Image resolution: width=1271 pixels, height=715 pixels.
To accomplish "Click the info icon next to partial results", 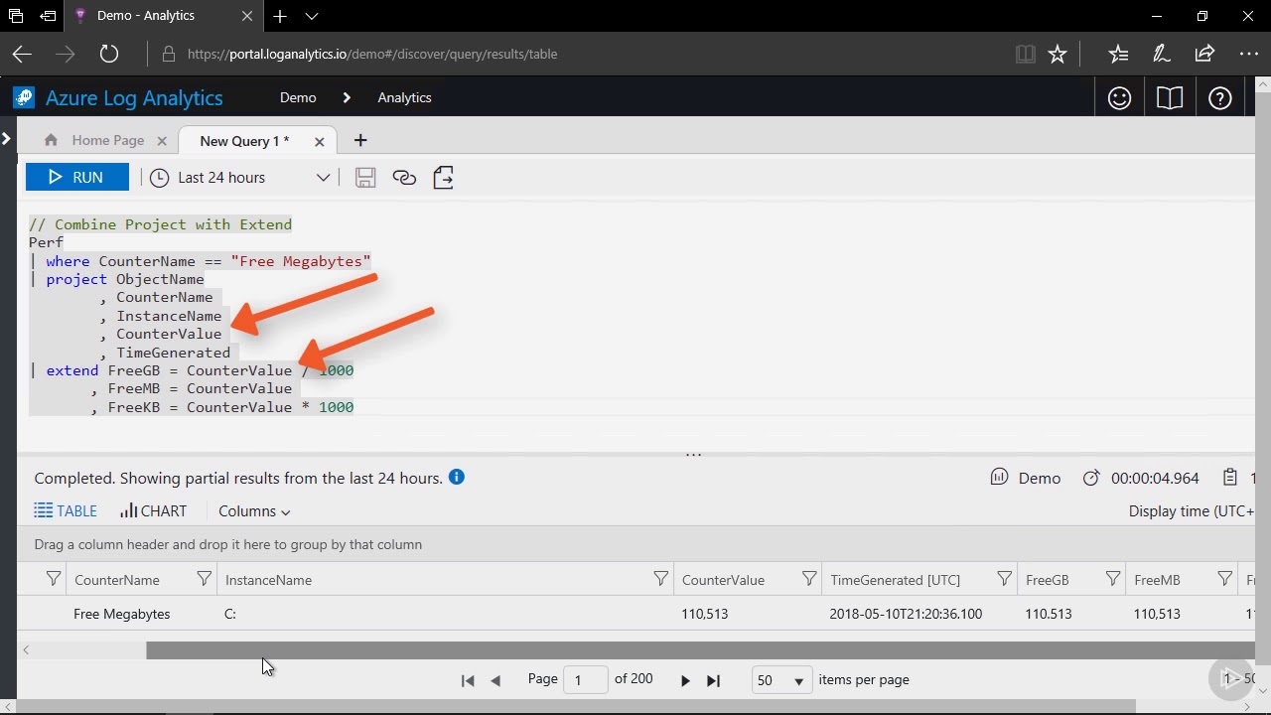I will [x=457, y=477].
